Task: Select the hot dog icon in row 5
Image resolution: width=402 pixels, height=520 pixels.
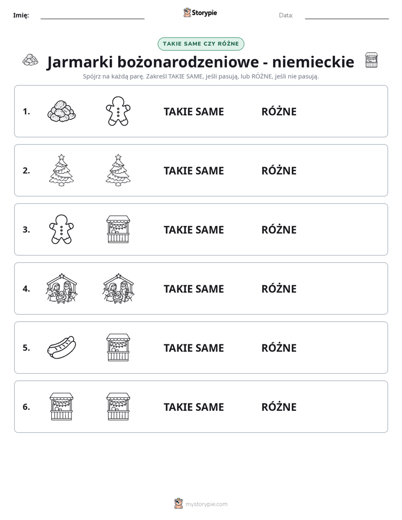Action: [61, 347]
